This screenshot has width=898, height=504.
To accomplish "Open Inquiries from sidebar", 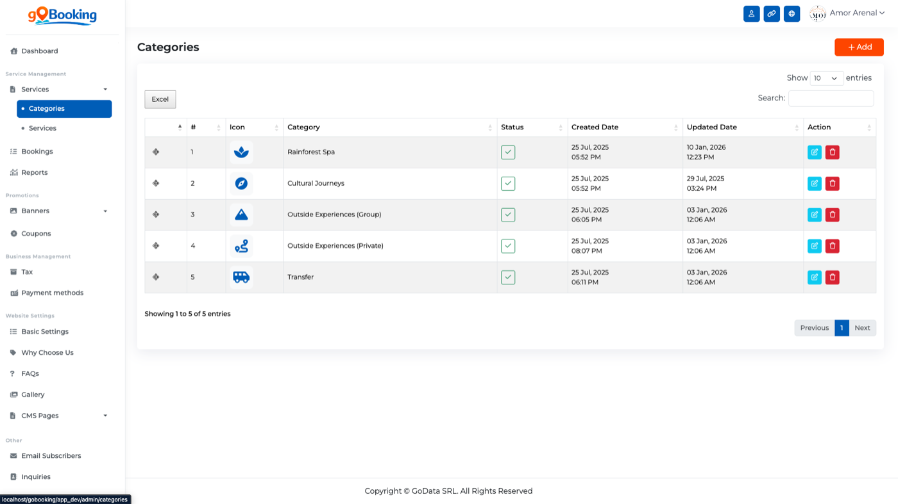I will coord(36,477).
